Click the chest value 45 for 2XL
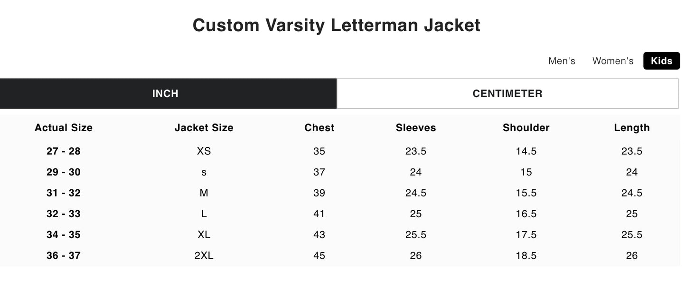This screenshot has width=686, height=293. [319, 255]
